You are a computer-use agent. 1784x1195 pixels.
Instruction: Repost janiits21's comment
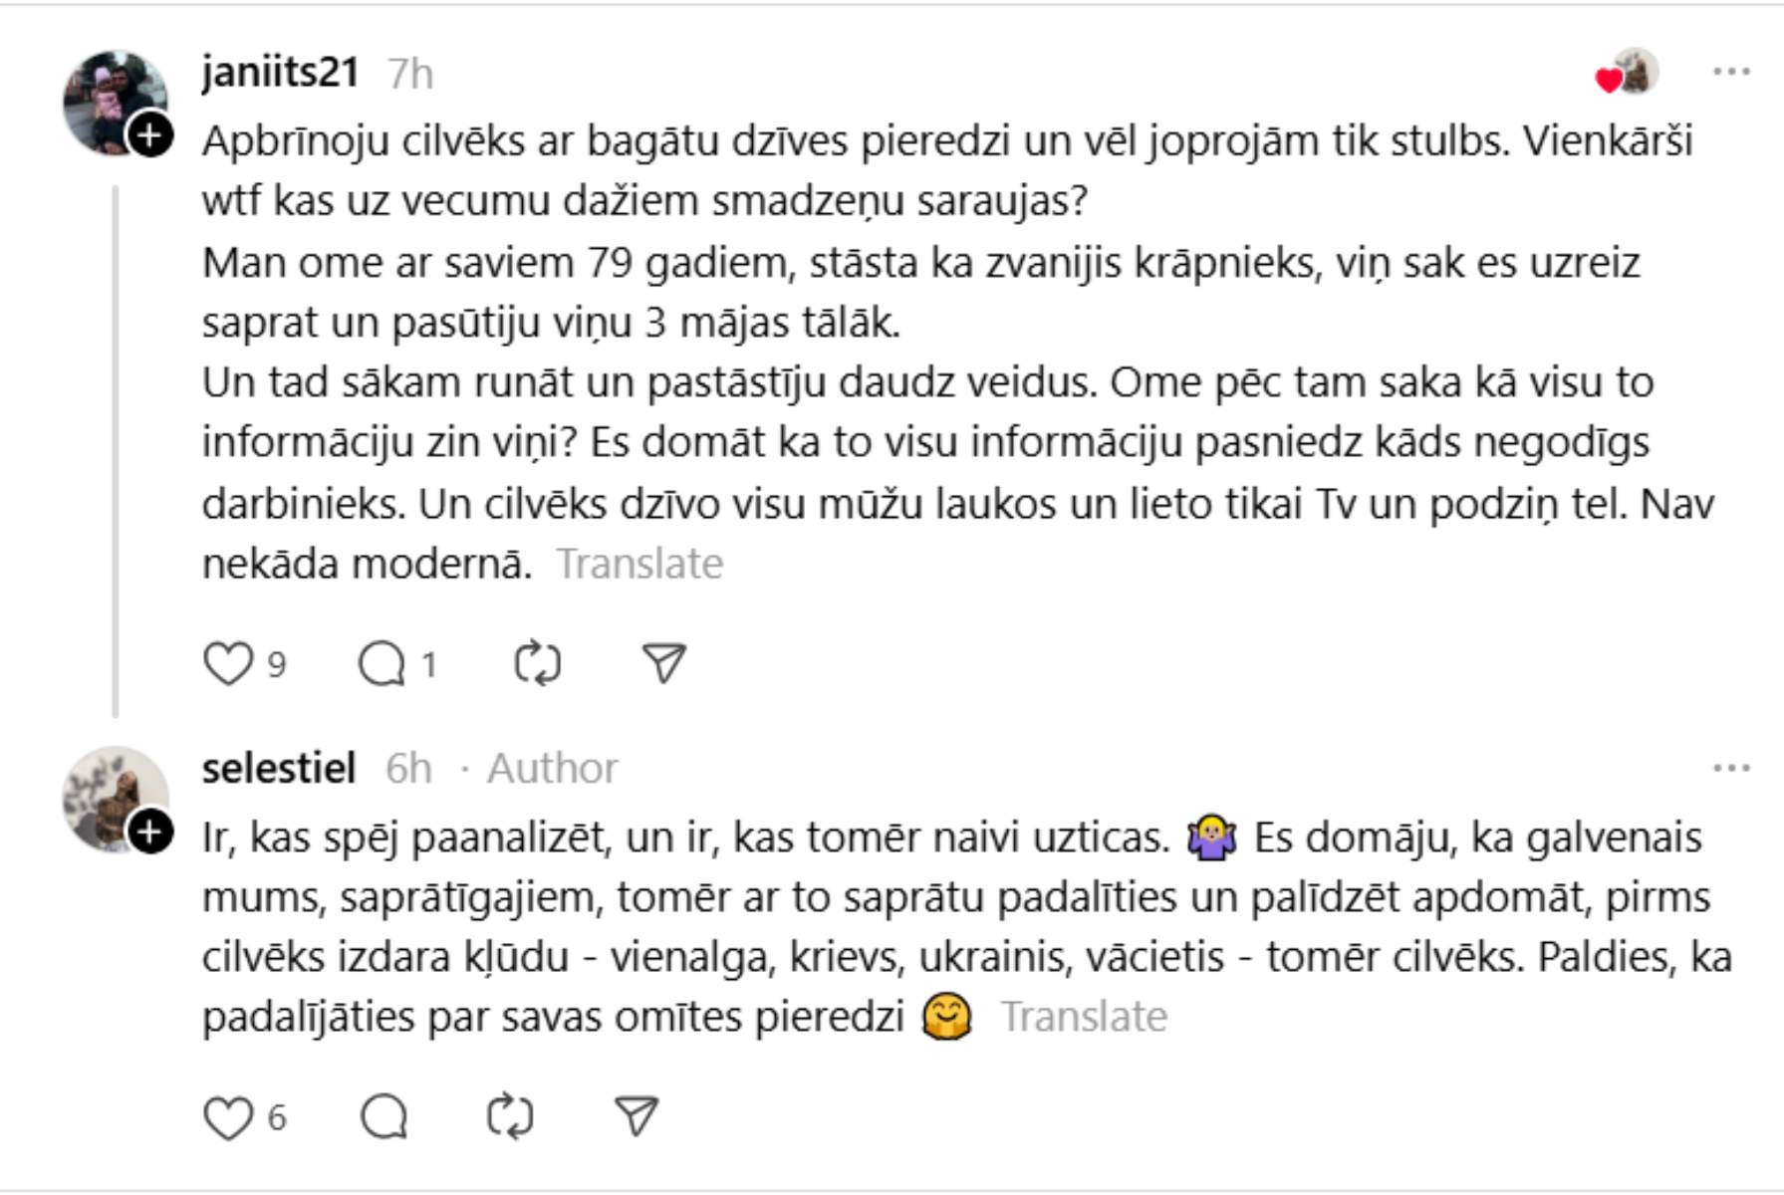point(538,663)
